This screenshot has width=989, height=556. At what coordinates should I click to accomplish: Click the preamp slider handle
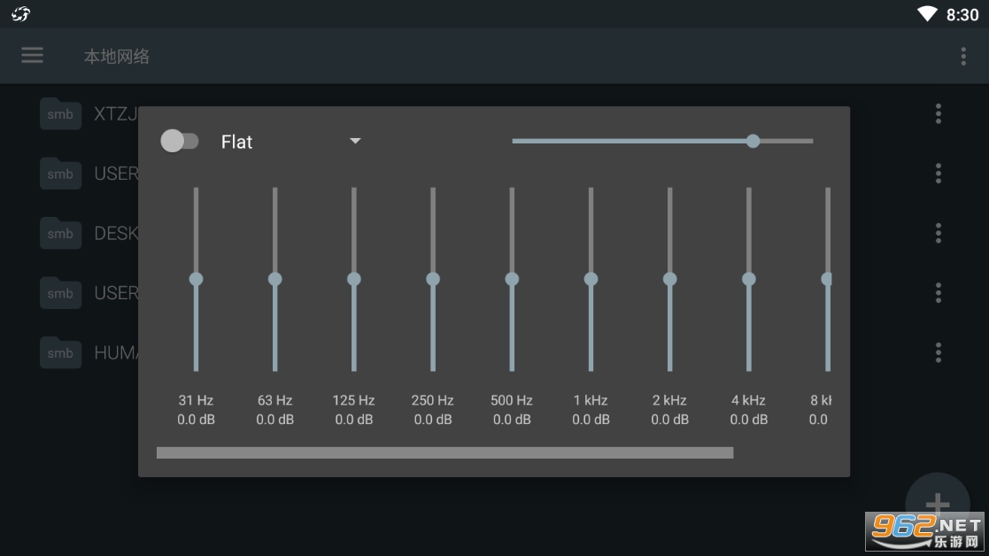point(753,141)
